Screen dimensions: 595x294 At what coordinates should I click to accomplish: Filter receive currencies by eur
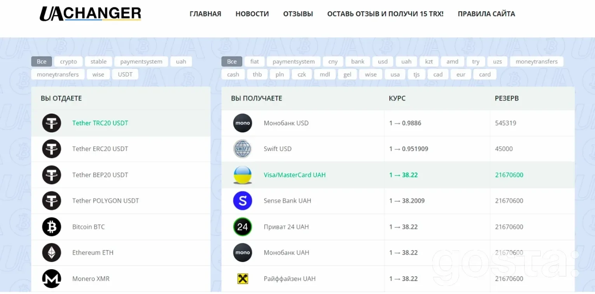pyautogui.click(x=461, y=74)
